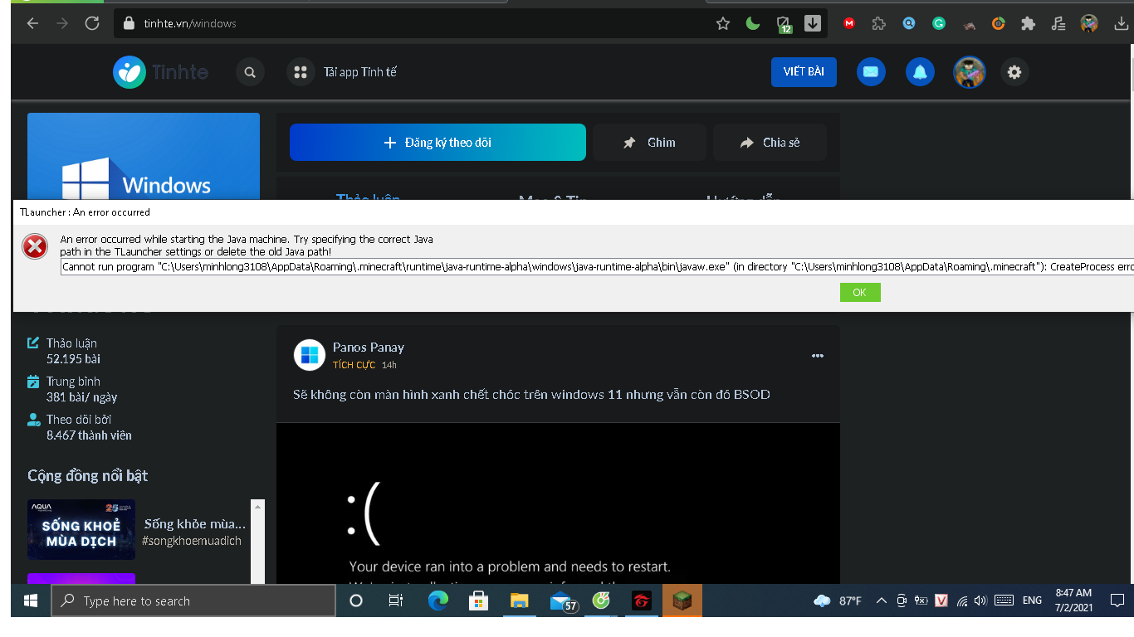Open Minecraft launcher icon in taskbar
The height and width of the screenshot is (637, 1134).
[x=682, y=601]
